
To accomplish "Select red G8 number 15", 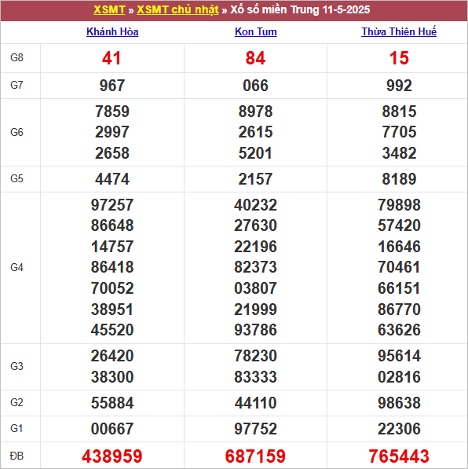I will [x=399, y=58].
